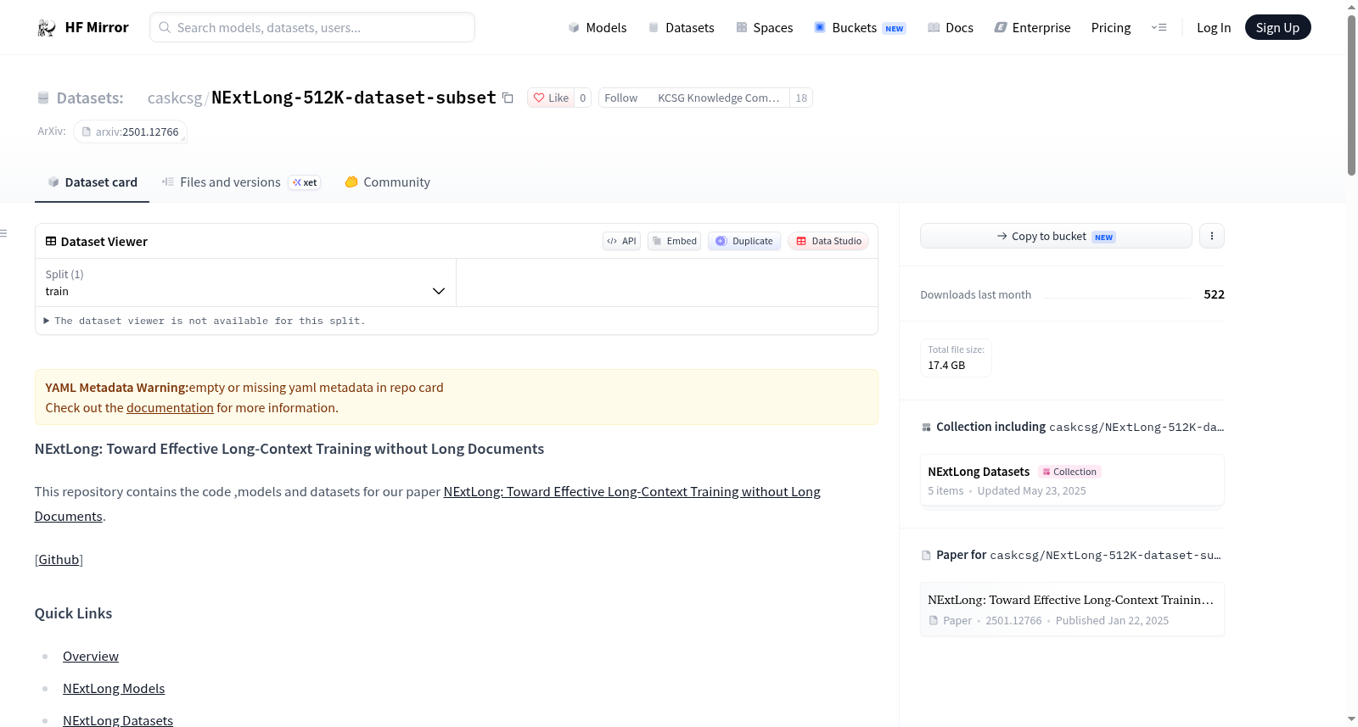Open the NExtLong paper card in the sidebar

point(1072,609)
